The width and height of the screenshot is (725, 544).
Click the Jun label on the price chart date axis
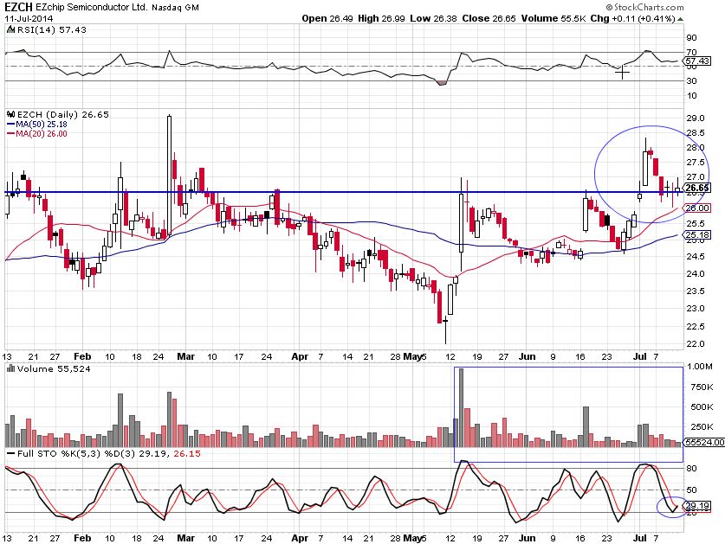pyautogui.click(x=528, y=356)
